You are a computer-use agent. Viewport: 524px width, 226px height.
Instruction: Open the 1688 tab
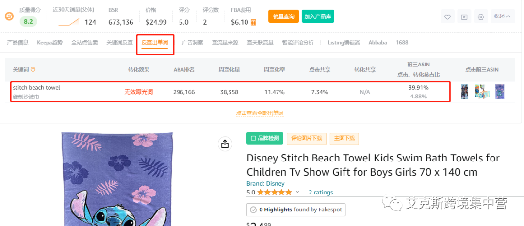click(402, 42)
